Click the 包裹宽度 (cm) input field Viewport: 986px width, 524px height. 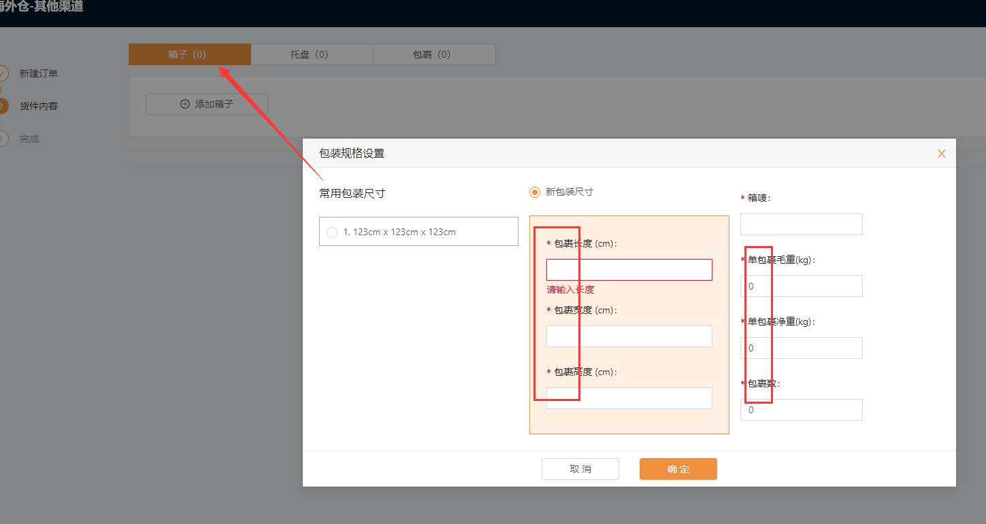coord(629,336)
